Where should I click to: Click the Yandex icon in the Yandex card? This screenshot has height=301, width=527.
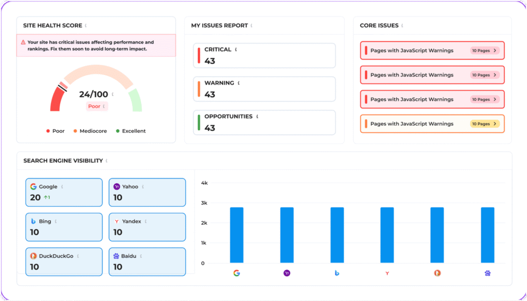click(117, 221)
